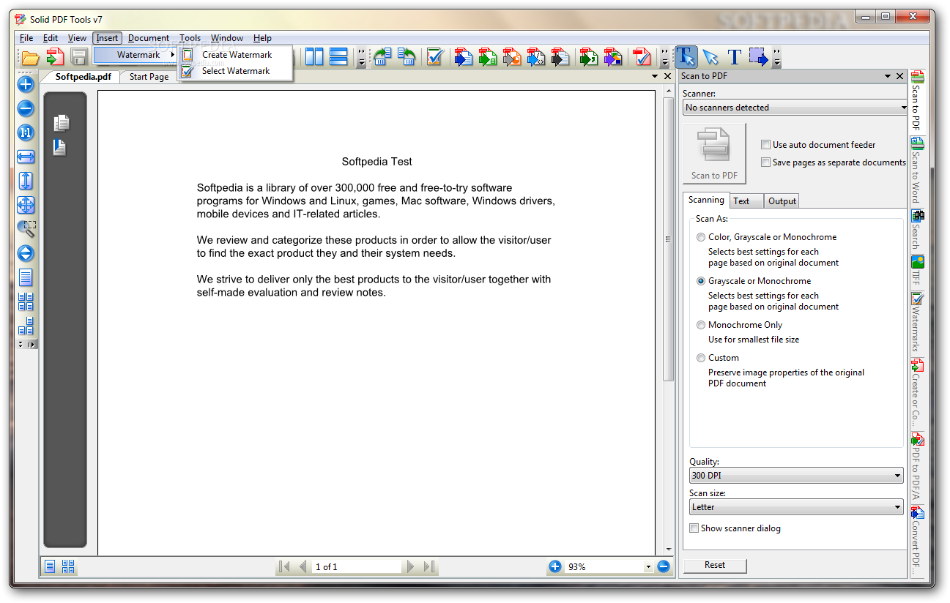Screen dimensions: 950x603
Task: Open the File menu
Action: [26, 38]
